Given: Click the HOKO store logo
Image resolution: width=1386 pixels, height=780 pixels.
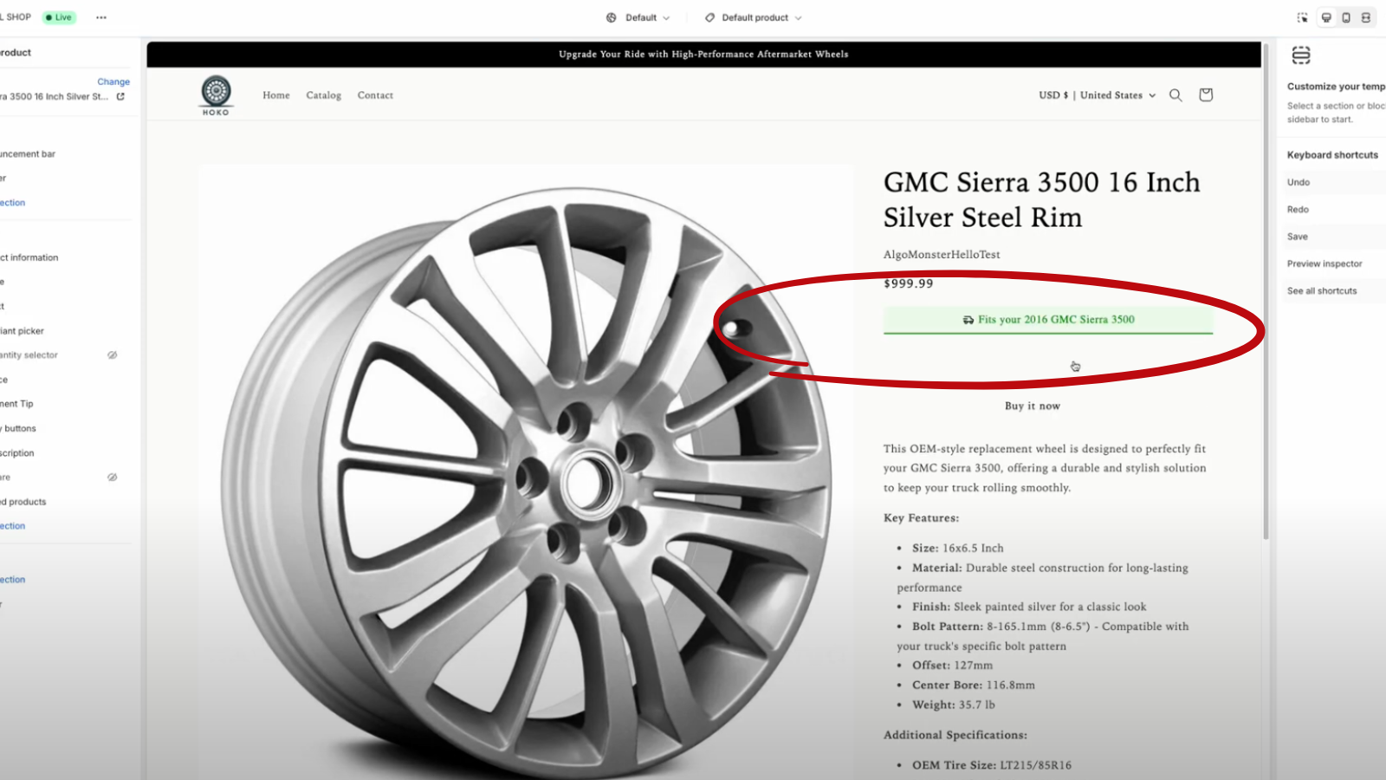Looking at the screenshot, I should pyautogui.click(x=216, y=95).
